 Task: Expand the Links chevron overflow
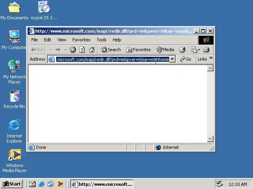(x=211, y=58)
